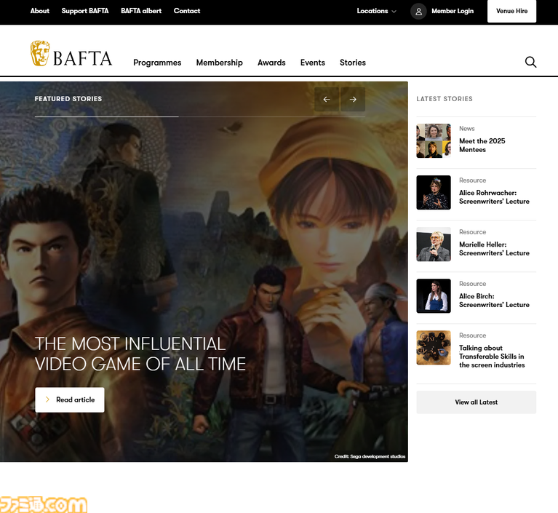
Task: Open the Programmes menu
Action: pos(157,63)
